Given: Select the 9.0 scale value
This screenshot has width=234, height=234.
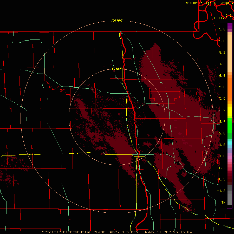Looking at the screenshot, I should pos(222,41).
